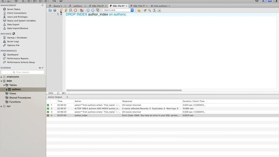
Task: Click the Instance section icon
Action: (14, 34)
